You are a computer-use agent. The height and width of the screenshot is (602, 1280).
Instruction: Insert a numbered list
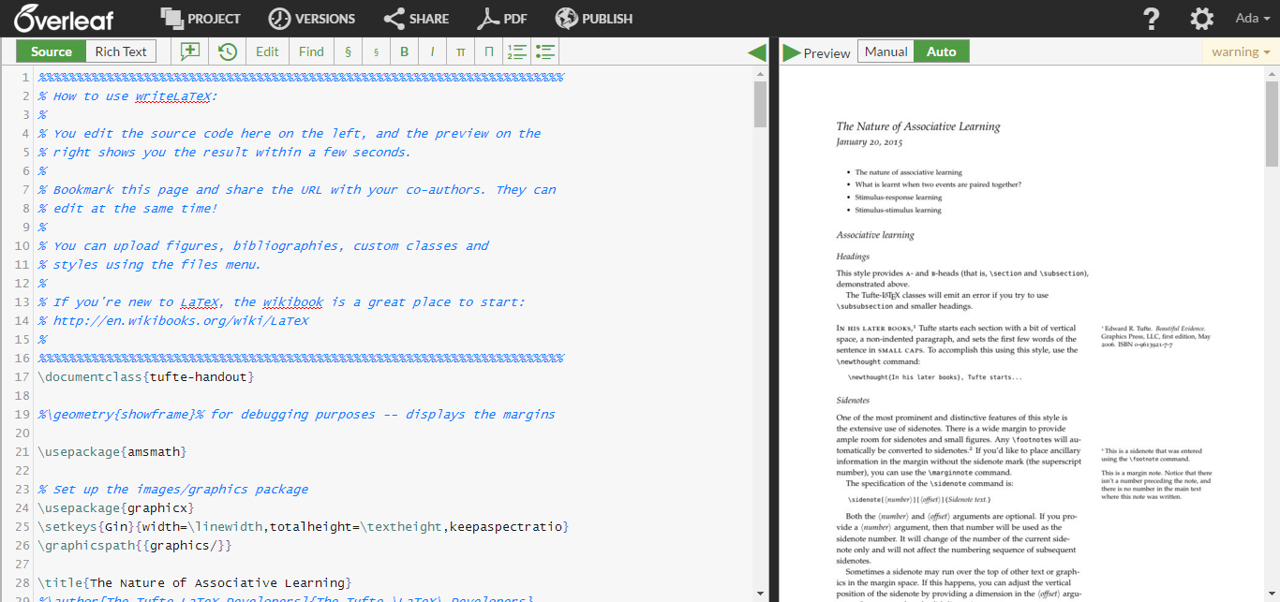pos(515,51)
